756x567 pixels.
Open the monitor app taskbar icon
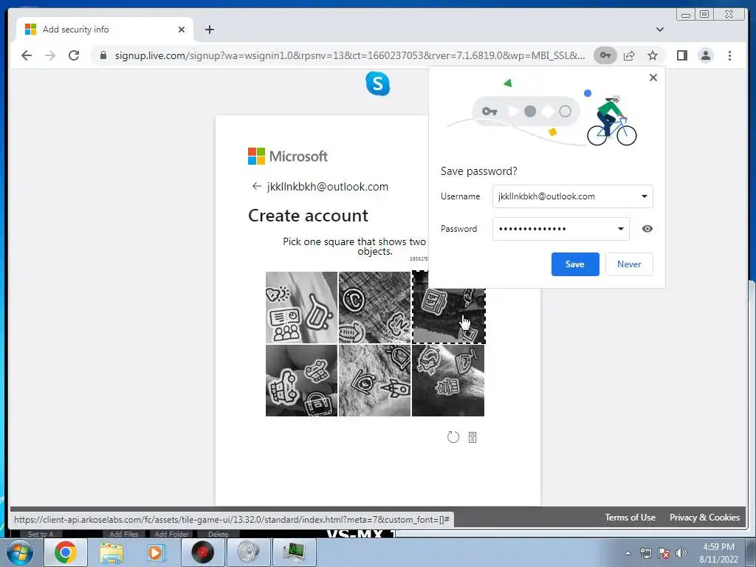click(x=294, y=552)
